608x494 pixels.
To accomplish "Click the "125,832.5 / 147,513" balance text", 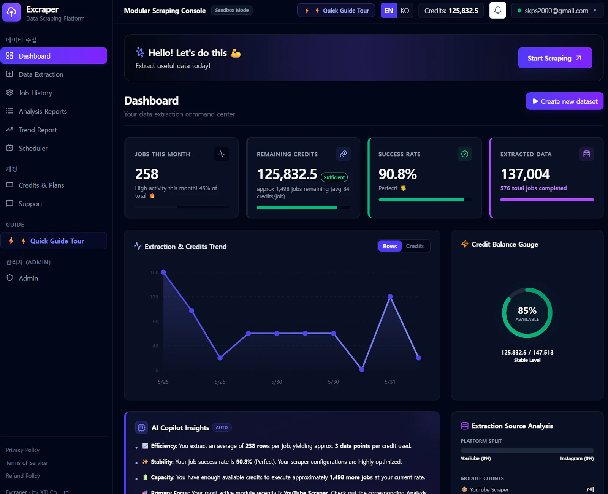I will [527, 352].
